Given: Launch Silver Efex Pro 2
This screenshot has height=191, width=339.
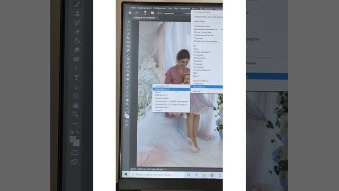Looking at the screenshot, I should (171, 107).
